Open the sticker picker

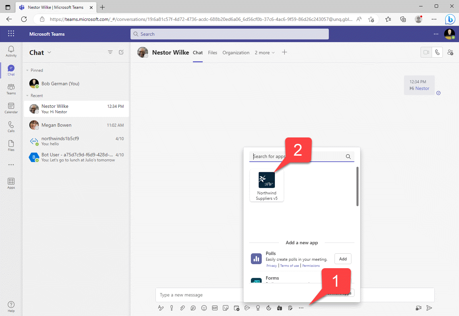click(x=226, y=308)
